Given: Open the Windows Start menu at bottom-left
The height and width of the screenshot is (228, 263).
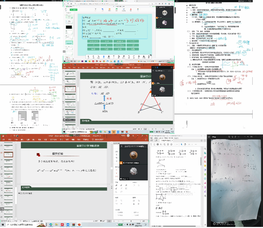Looking at the screenshot, I should pos(3,224).
